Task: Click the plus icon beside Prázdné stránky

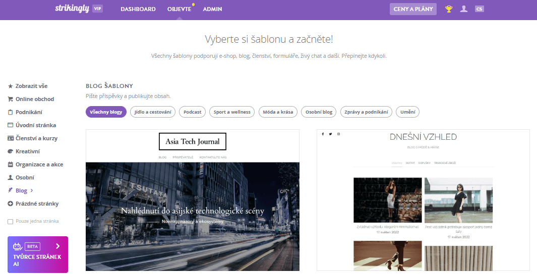Action: [10, 204]
